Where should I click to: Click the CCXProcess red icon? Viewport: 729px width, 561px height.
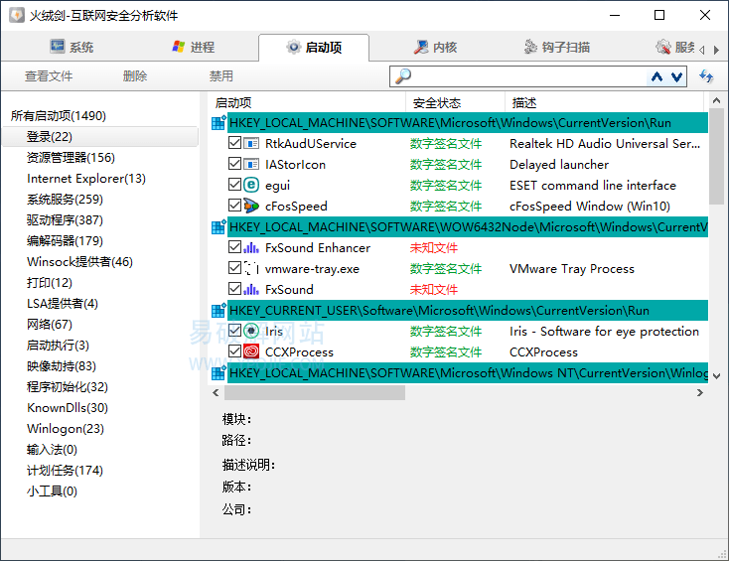tap(251, 351)
